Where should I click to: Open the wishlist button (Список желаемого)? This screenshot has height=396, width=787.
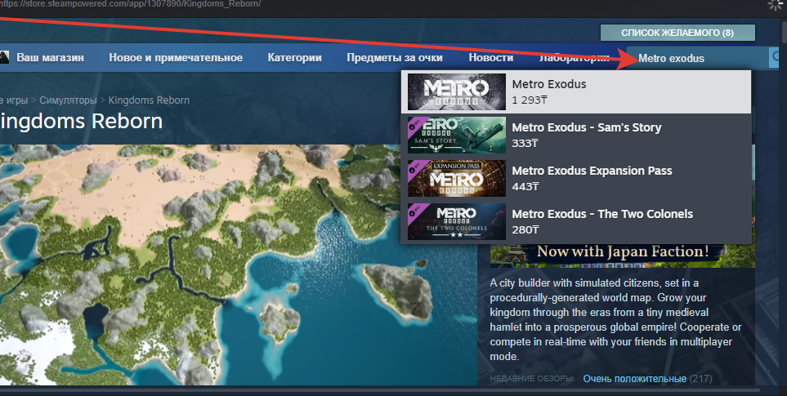tap(677, 33)
